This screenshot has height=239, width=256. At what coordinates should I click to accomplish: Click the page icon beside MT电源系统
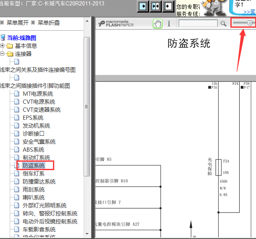16,94
